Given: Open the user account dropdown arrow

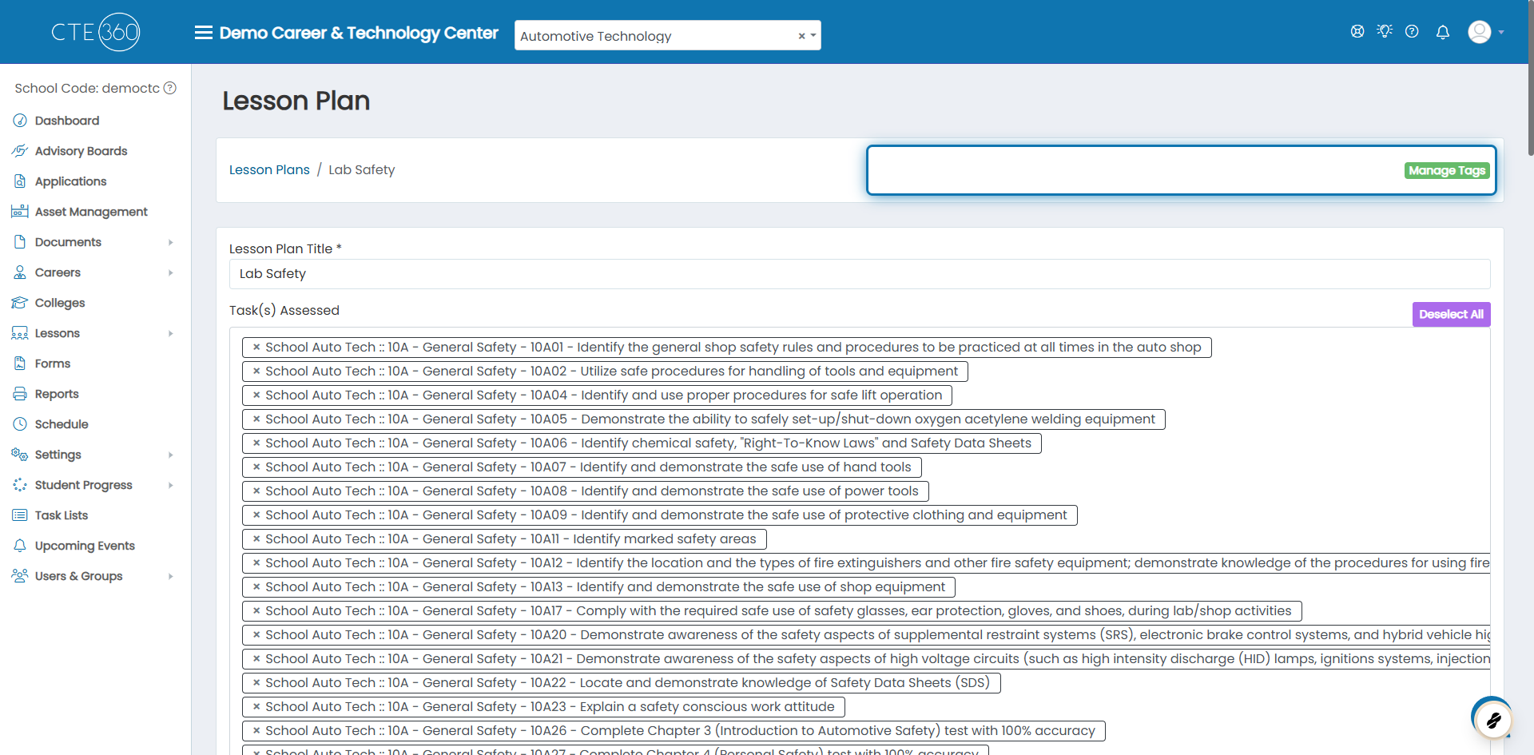Looking at the screenshot, I should click(x=1501, y=33).
